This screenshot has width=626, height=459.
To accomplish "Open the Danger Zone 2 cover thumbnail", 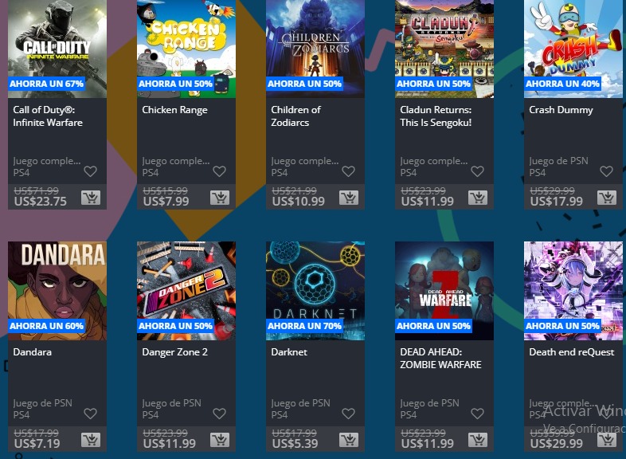I will point(186,291).
